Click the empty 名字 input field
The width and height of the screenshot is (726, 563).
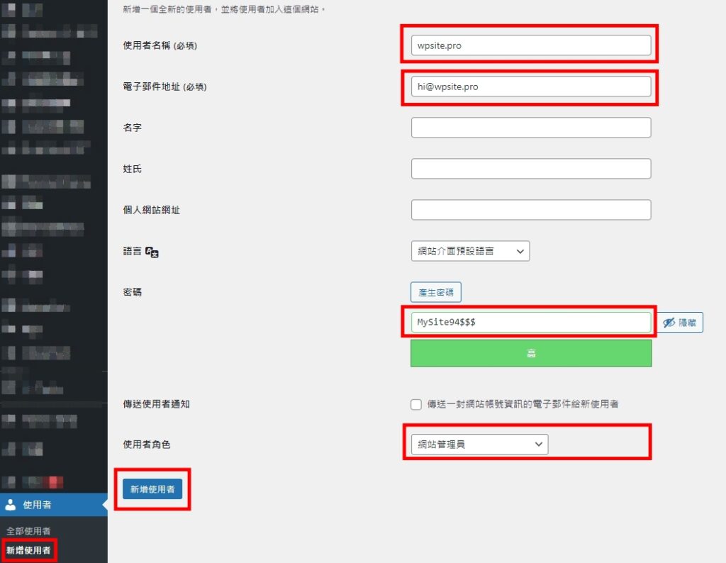pos(530,128)
